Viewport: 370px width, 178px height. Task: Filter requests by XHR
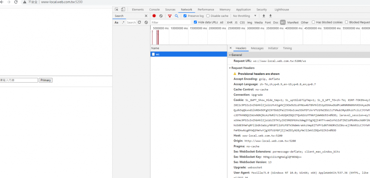tap(229, 23)
